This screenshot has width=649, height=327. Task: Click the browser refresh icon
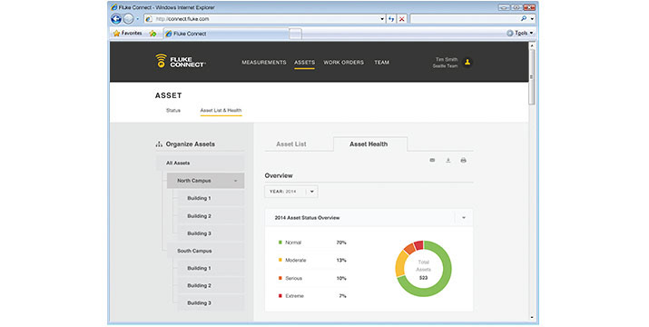coord(391,19)
